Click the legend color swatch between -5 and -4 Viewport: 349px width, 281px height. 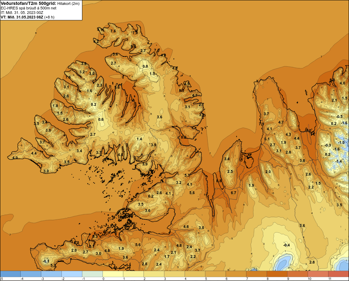click(x=10, y=274)
